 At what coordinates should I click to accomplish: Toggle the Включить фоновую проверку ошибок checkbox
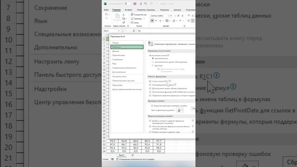(152, 106)
